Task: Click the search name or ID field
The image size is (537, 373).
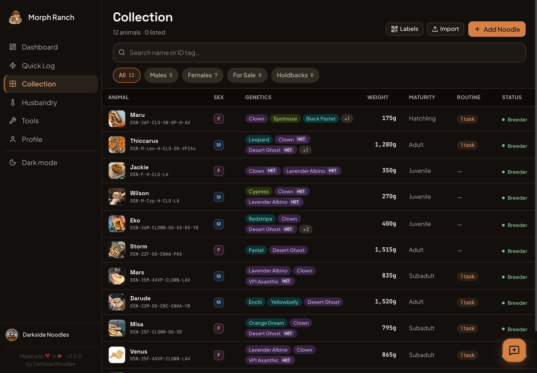Action: pyautogui.click(x=319, y=53)
